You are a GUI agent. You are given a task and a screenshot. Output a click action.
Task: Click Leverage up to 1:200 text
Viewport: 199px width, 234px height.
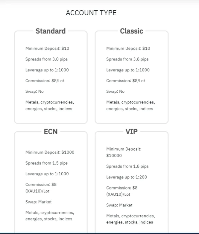coord(126,177)
